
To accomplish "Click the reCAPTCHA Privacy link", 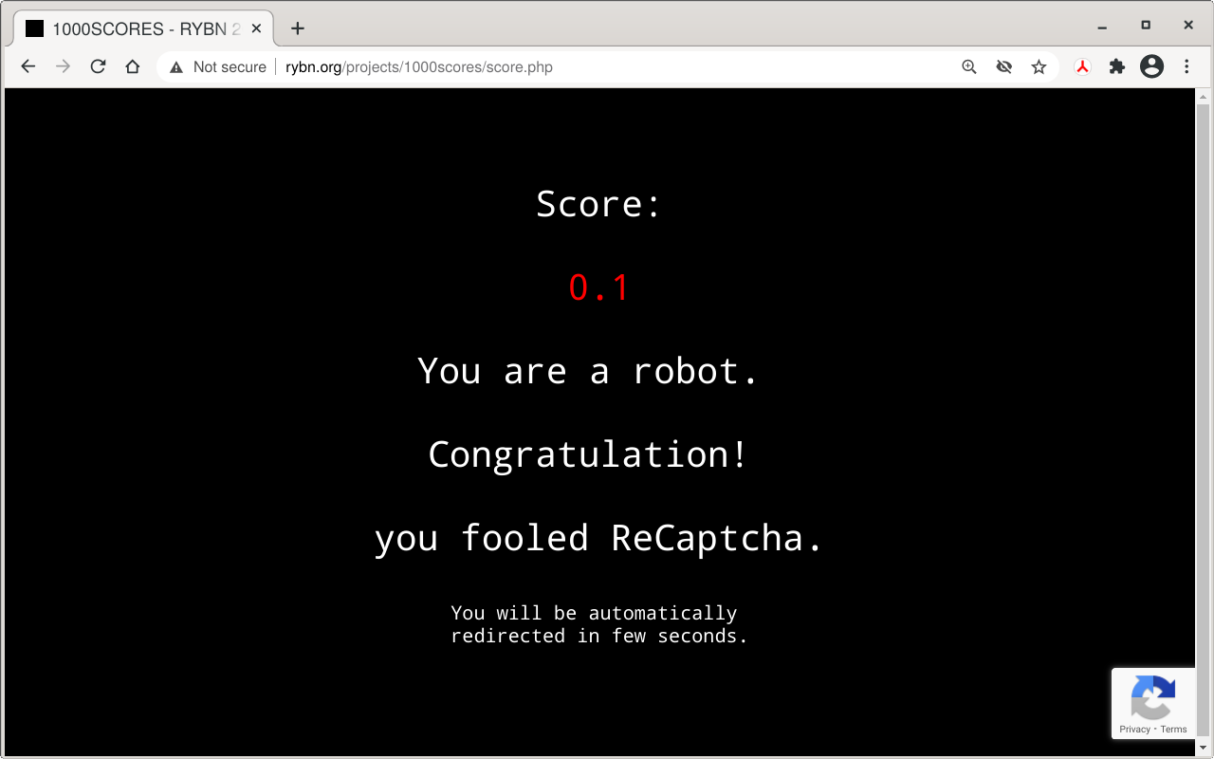I will [1134, 730].
